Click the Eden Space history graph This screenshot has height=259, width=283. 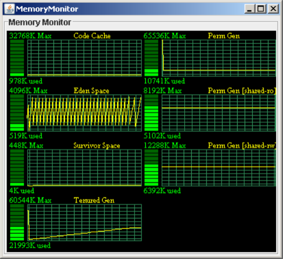tap(84, 113)
